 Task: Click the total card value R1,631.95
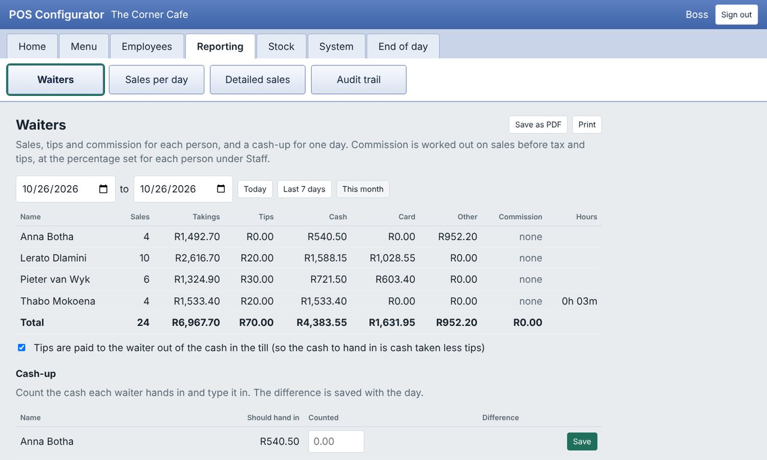coord(392,322)
